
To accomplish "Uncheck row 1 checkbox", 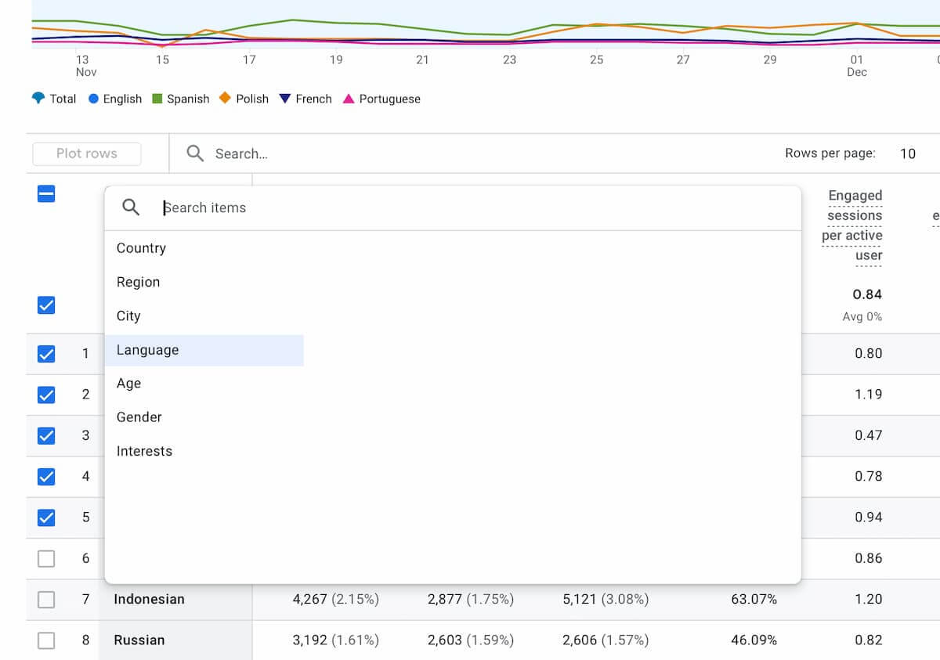I will [45, 354].
